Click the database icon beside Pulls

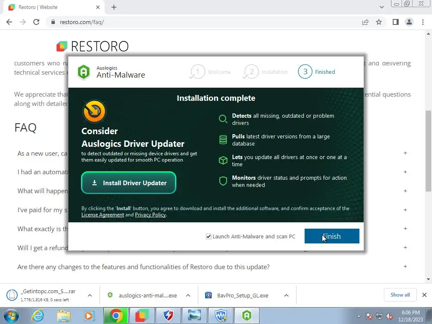pos(223,140)
